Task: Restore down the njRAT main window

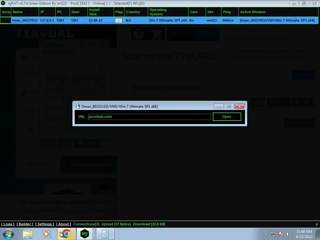Action: tap(304, 3)
